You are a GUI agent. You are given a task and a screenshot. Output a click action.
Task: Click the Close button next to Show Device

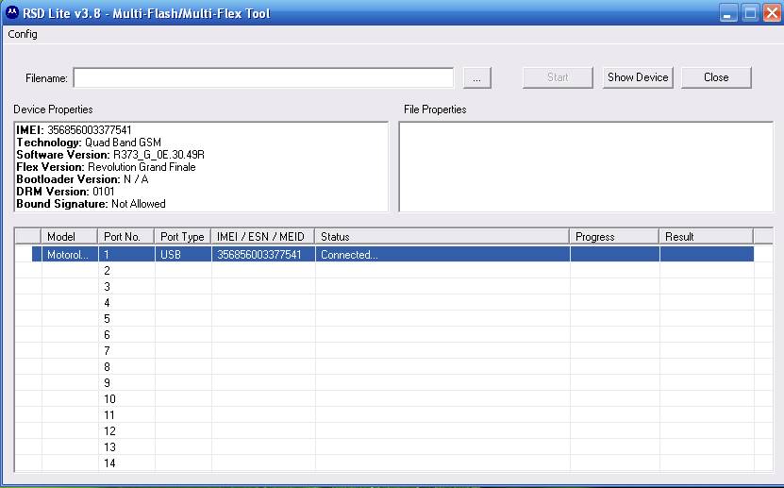(716, 77)
